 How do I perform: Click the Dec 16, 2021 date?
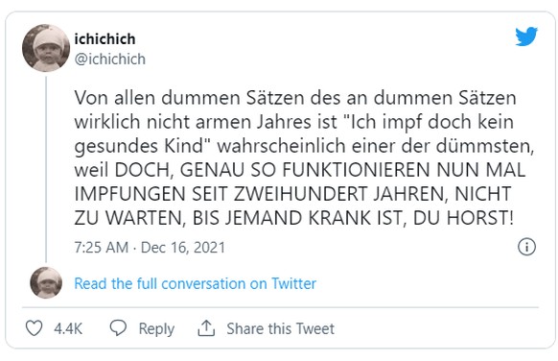pyautogui.click(x=183, y=248)
